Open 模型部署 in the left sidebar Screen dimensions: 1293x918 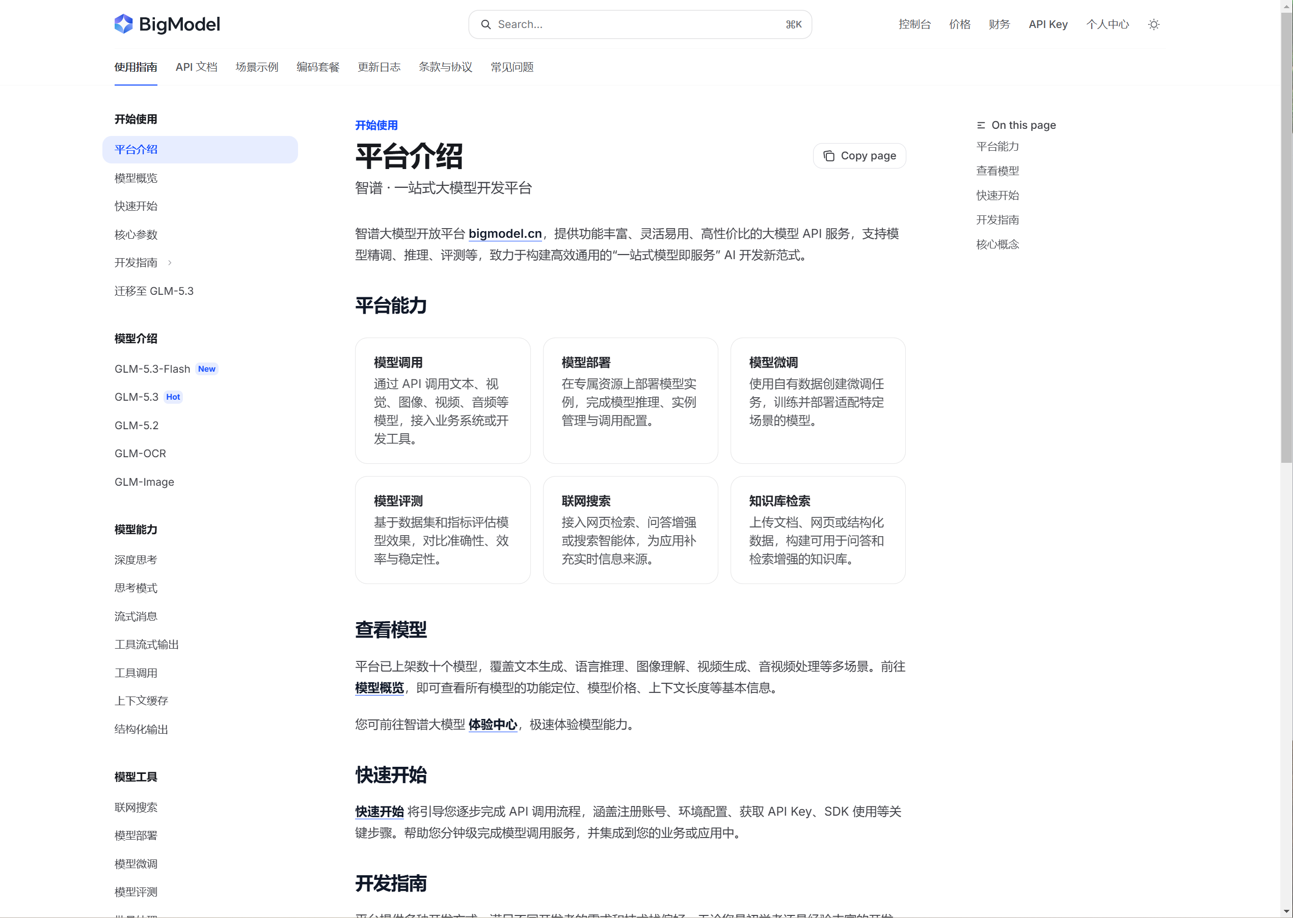pyautogui.click(x=136, y=836)
